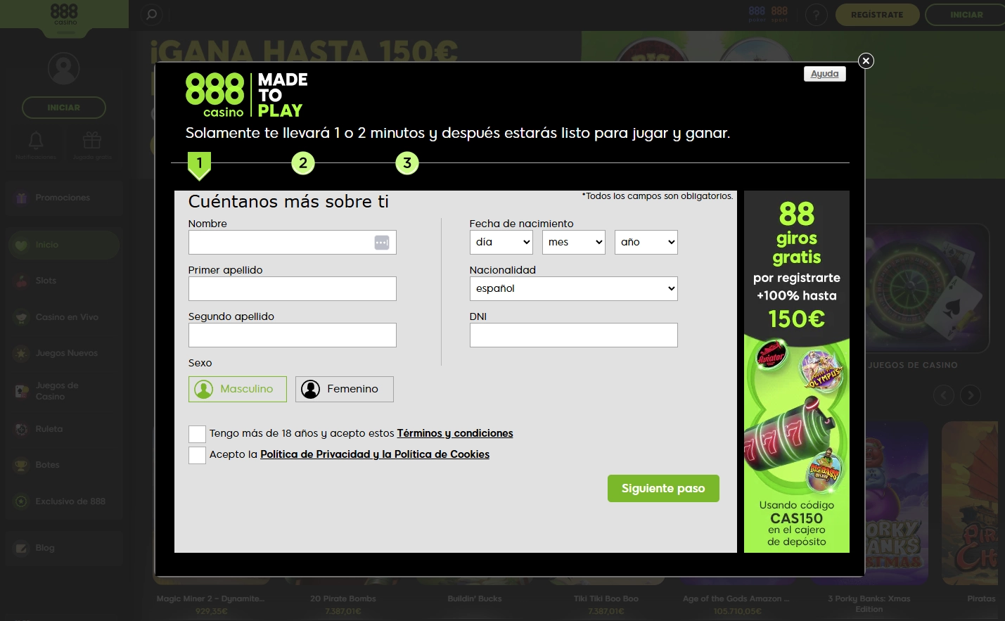Click the 888 sport logo in the header
The width and height of the screenshot is (1005, 621).
(x=779, y=13)
